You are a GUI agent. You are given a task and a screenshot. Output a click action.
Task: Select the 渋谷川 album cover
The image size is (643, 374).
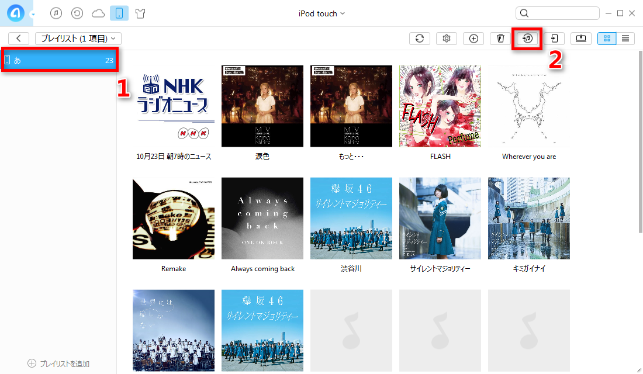[x=351, y=218]
